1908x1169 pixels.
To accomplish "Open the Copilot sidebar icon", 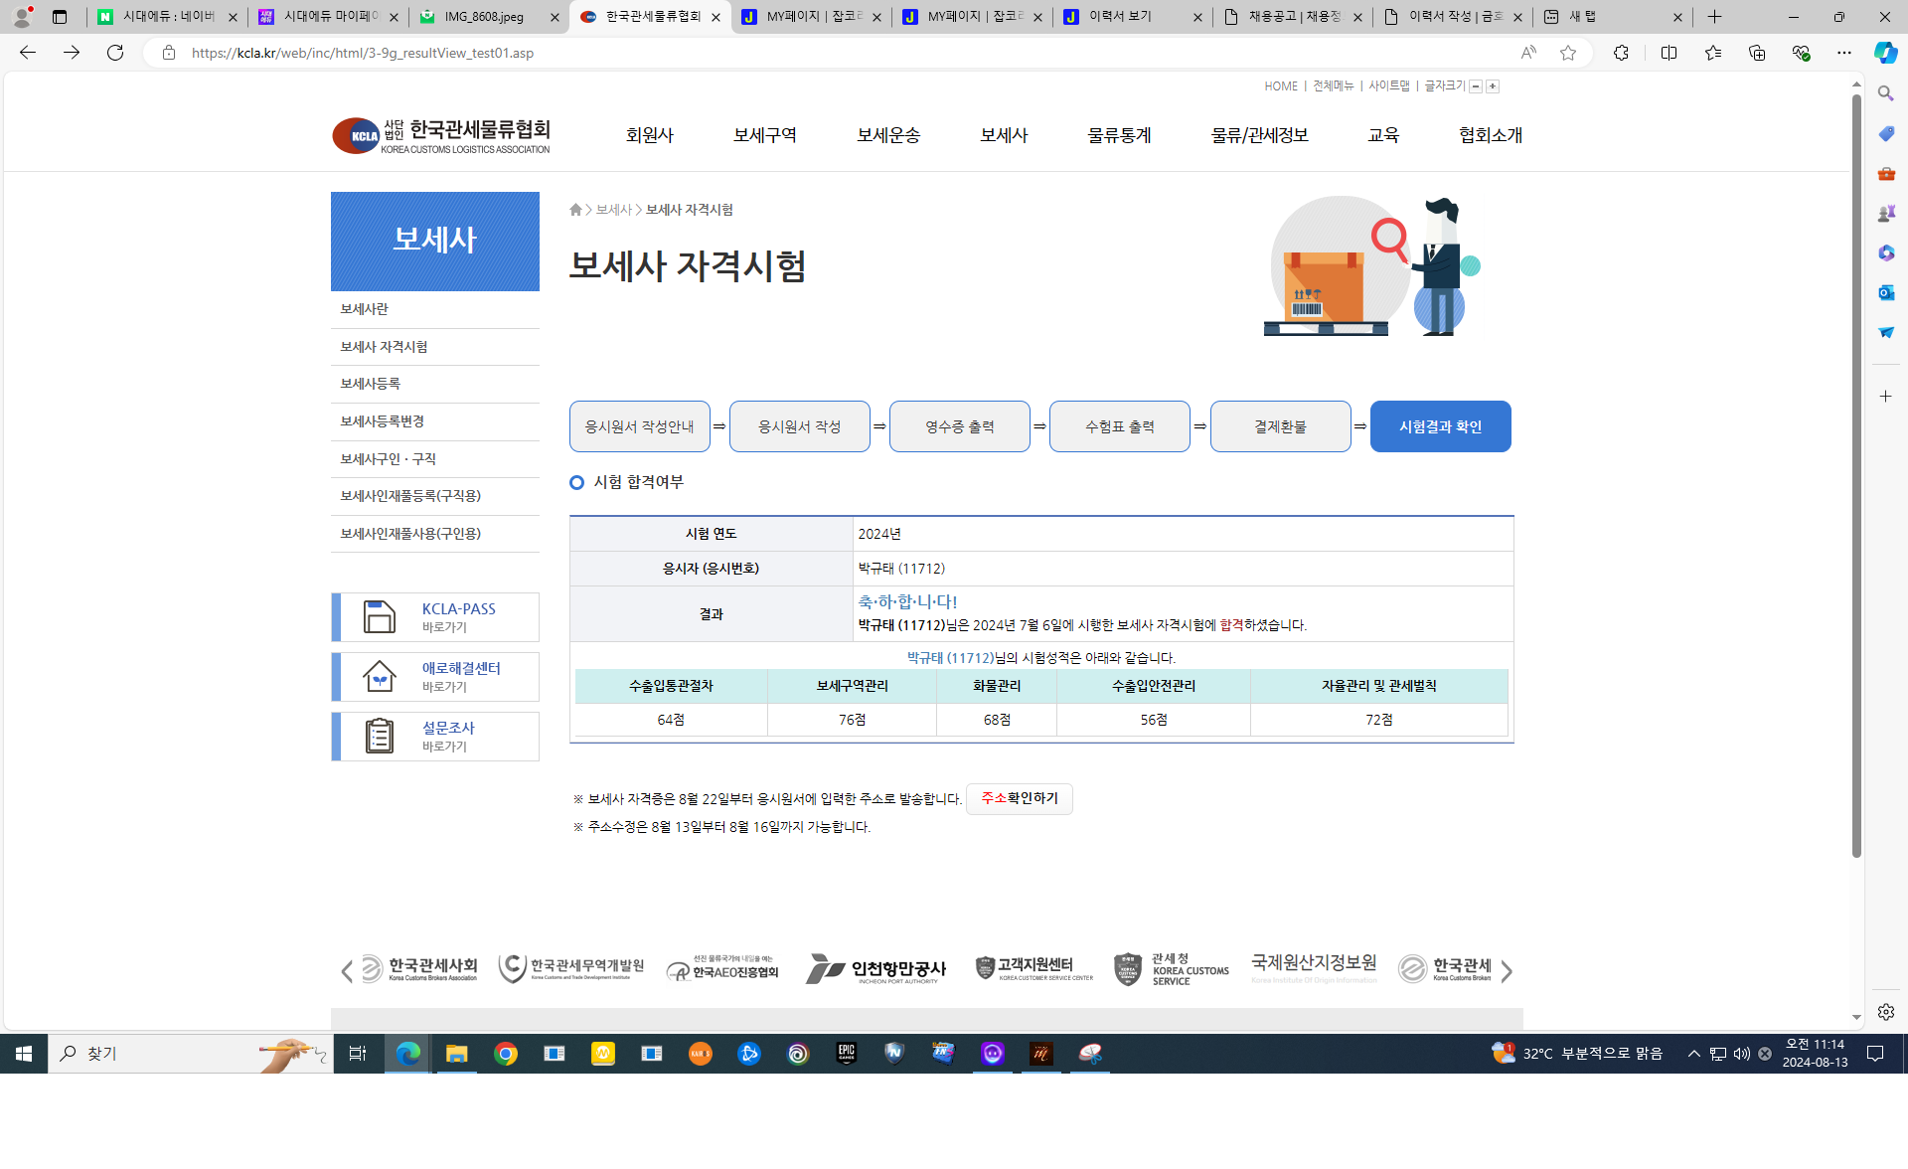I will 1885,53.
